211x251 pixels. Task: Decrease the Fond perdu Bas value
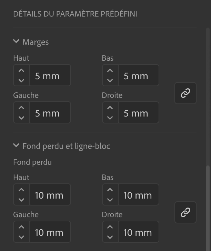(110, 200)
